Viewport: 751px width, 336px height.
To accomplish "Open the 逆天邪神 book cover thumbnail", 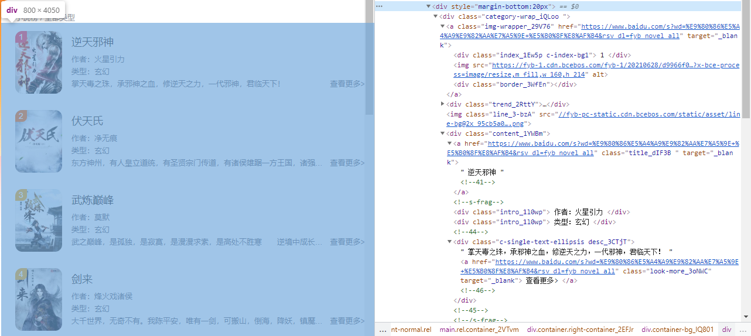I will [39, 62].
